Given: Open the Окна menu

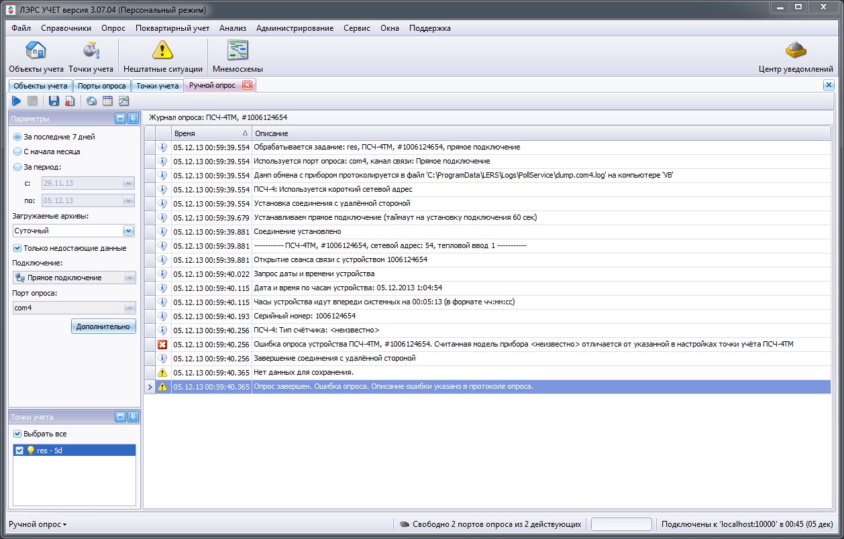Looking at the screenshot, I should [390, 28].
